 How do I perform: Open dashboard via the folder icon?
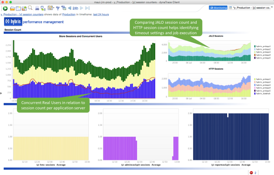12,8
